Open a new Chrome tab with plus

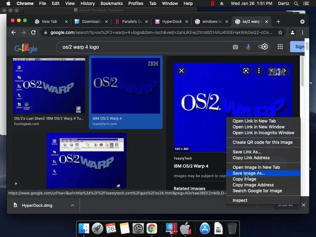click(x=278, y=22)
